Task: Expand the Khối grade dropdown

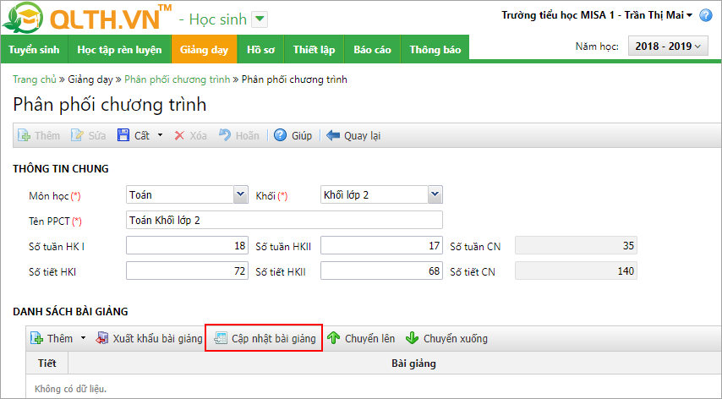Action: [435, 195]
